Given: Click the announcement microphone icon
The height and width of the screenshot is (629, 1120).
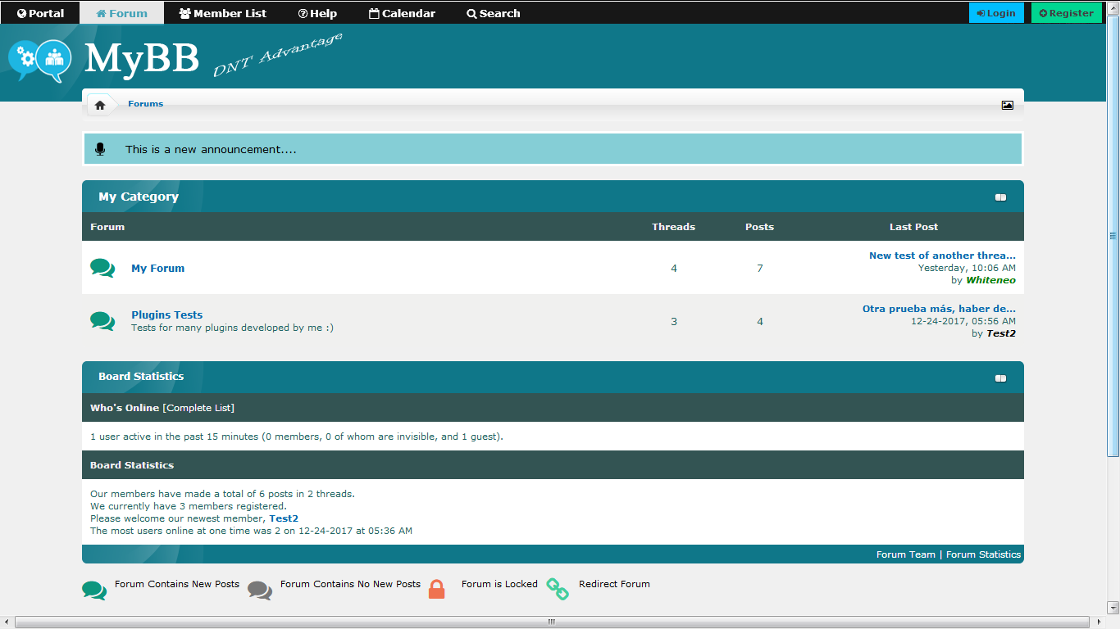Looking at the screenshot, I should click(100, 149).
